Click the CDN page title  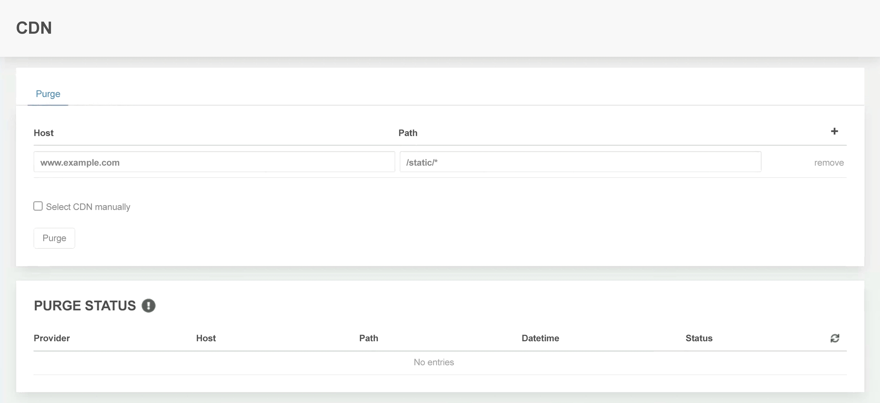pos(34,28)
